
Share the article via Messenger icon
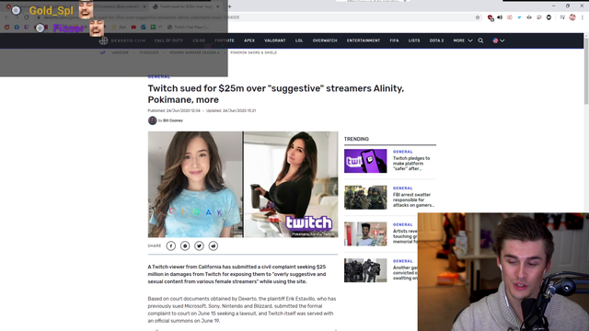(185, 245)
